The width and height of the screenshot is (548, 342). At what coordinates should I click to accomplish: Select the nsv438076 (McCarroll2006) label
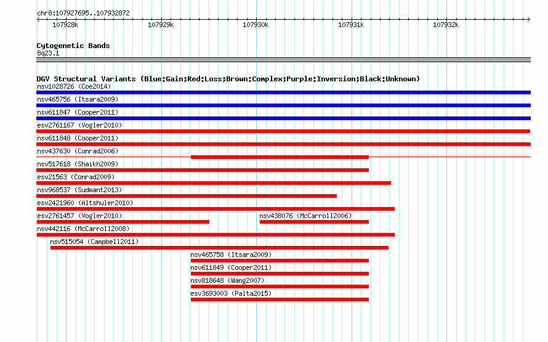pyautogui.click(x=305, y=216)
